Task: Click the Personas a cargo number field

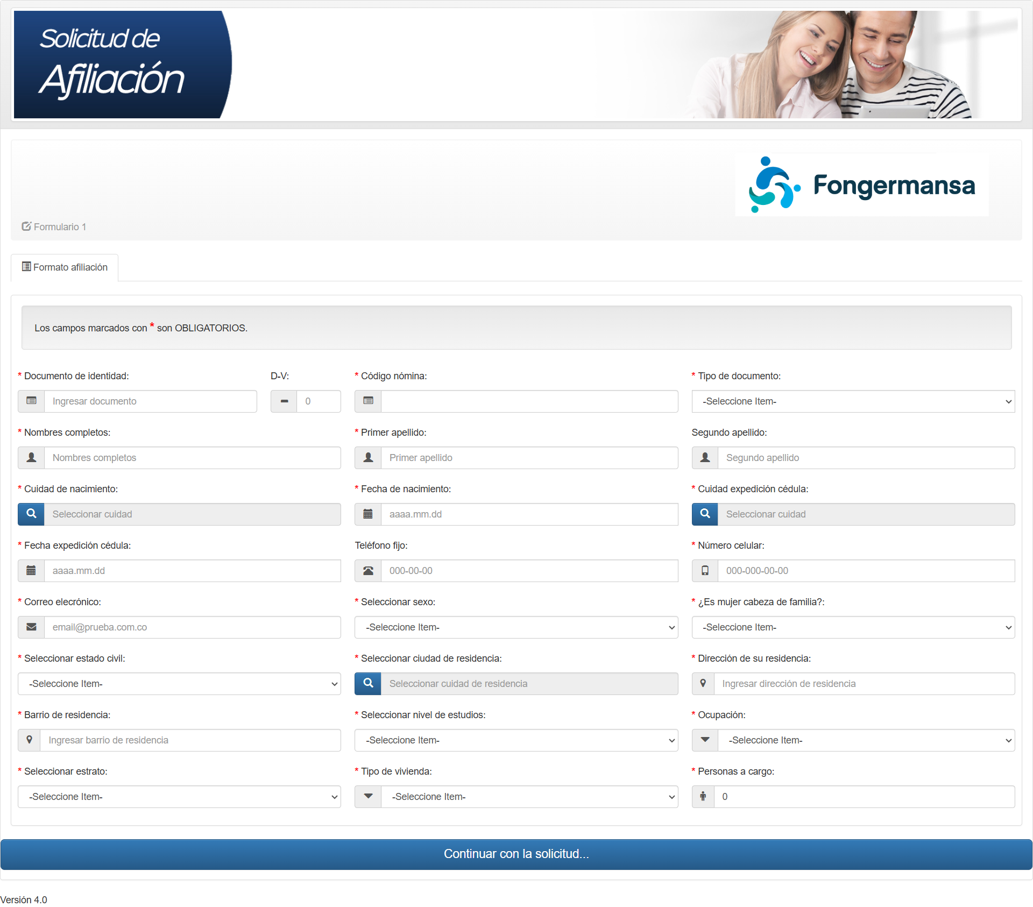Action: coord(864,797)
